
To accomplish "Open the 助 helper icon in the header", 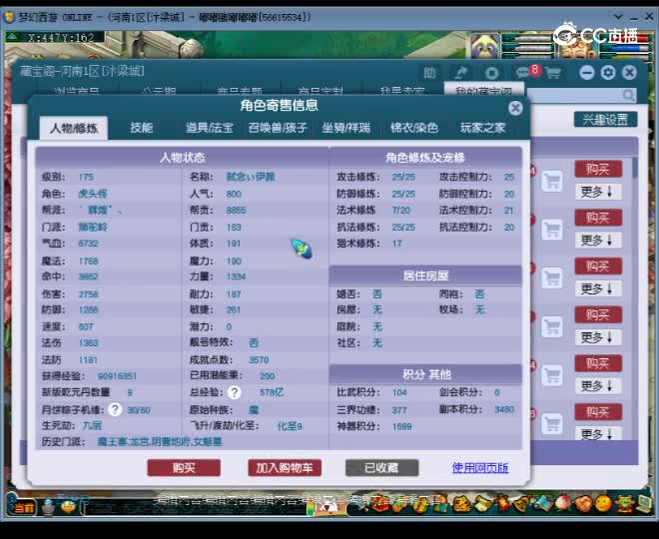I will (429, 73).
